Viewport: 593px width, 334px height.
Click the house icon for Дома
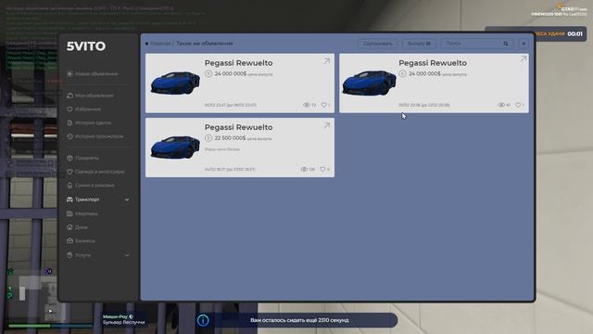[x=69, y=227]
